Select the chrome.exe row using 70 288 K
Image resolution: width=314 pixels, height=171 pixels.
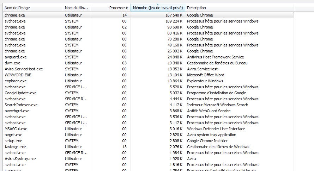[148, 39]
